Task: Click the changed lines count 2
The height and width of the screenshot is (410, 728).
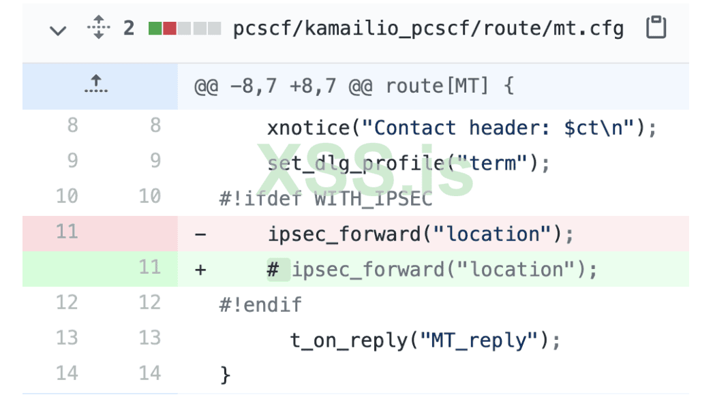Action: (x=129, y=29)
